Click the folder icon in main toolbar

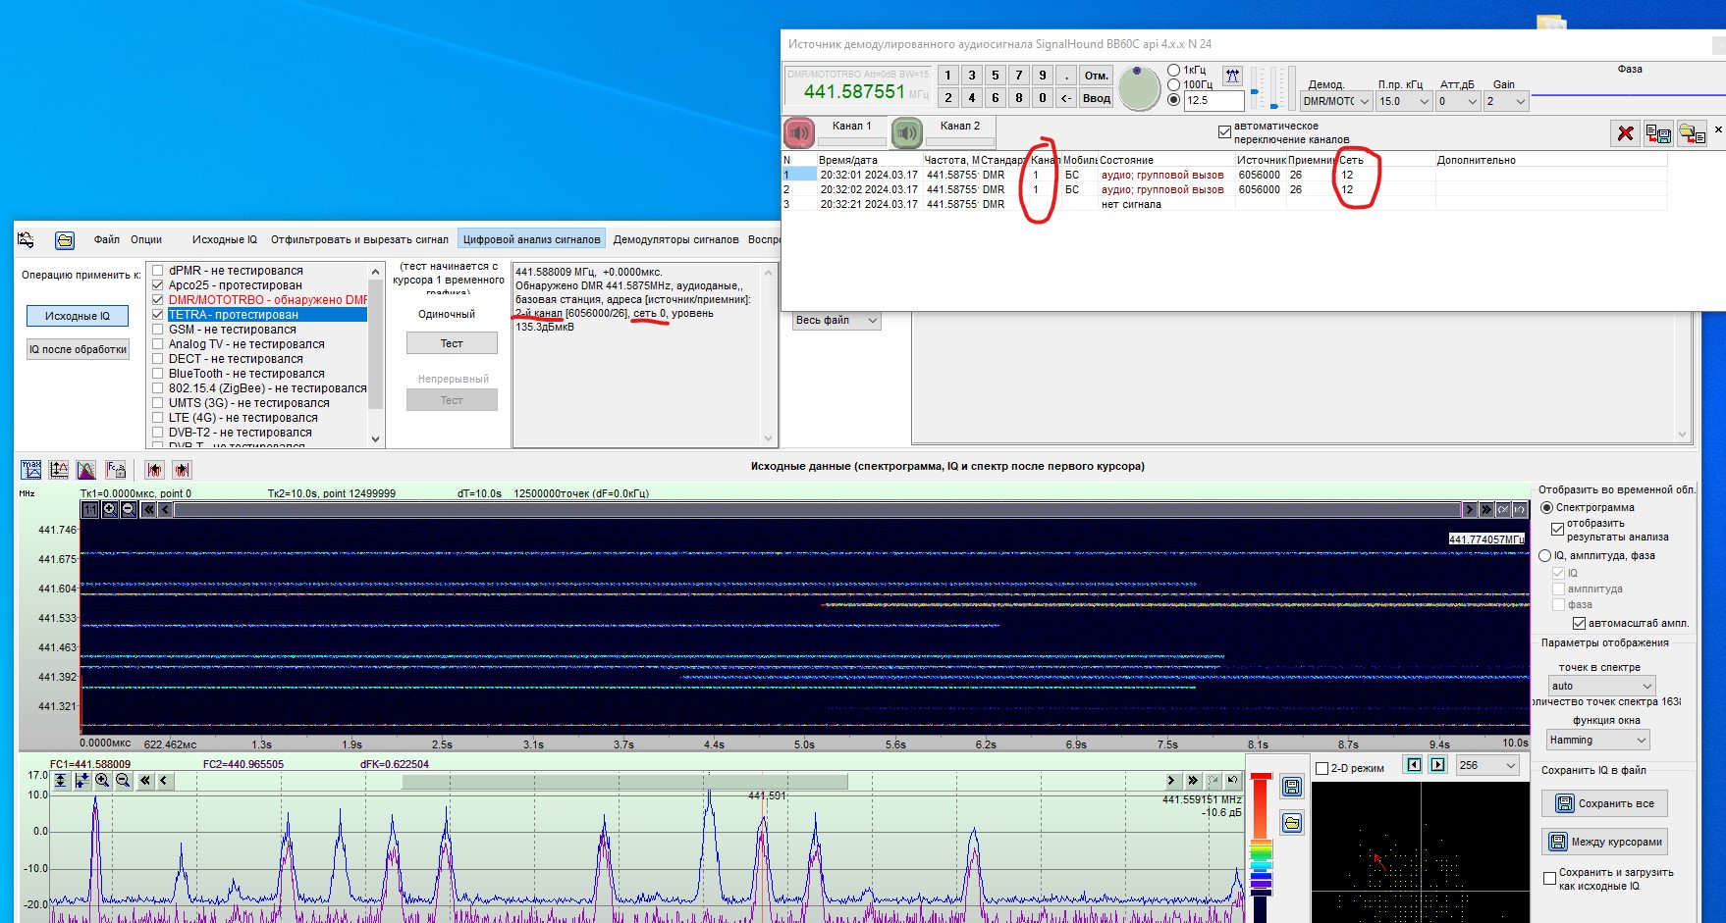65,240
